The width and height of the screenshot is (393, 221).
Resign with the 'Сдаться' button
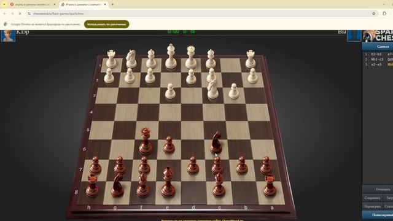point(378,47)
